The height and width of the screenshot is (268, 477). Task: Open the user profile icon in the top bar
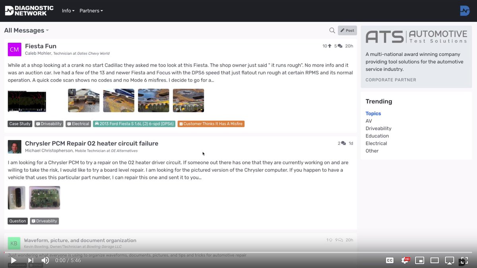[x=465, y=11]
